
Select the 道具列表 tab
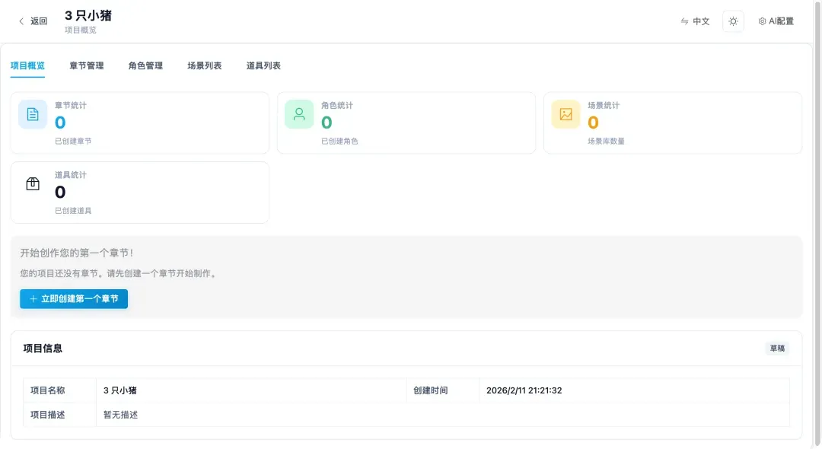(x=263, y=66)
